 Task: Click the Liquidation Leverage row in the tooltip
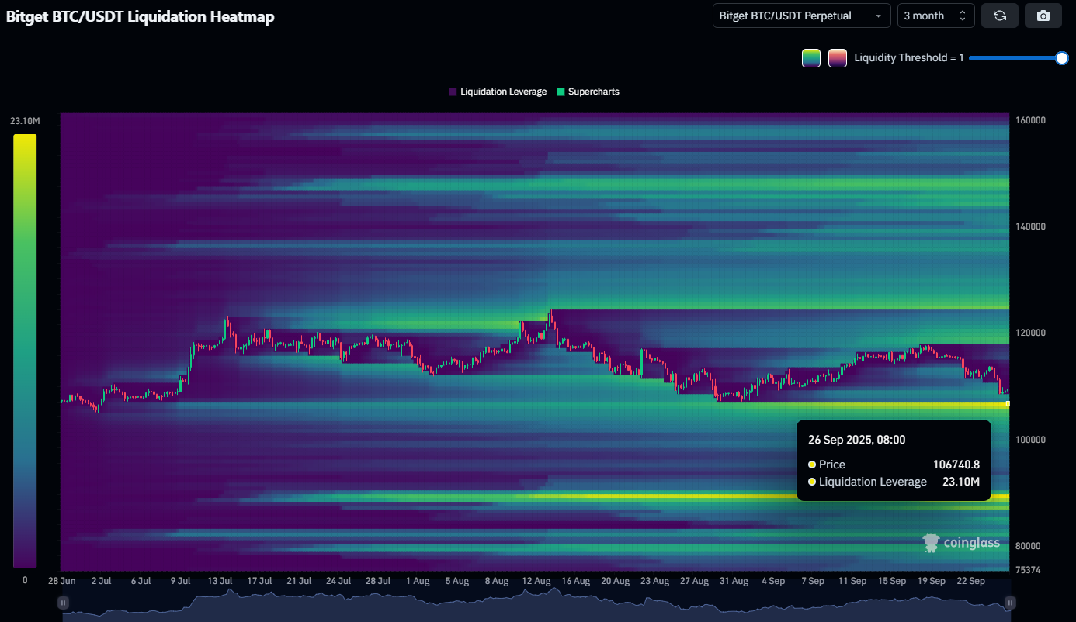893,482
